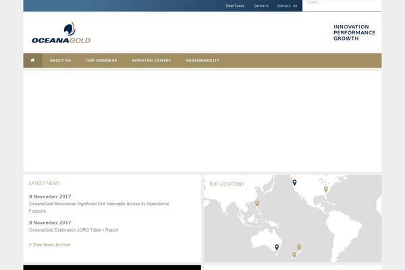The width and height of the screenshot is (405, 270).
Task: Open the About Us menu
Action: (60, 61)
